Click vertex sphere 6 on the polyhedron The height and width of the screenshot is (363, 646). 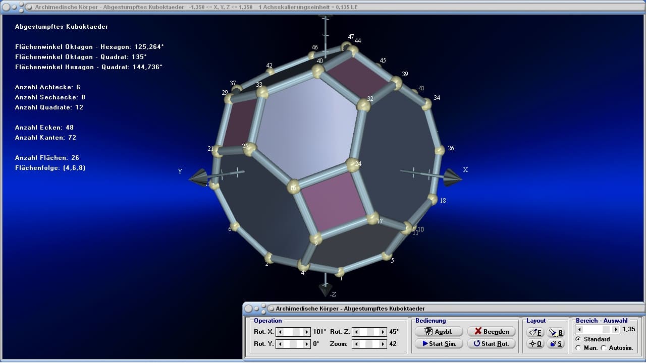(x=234, y=226)
